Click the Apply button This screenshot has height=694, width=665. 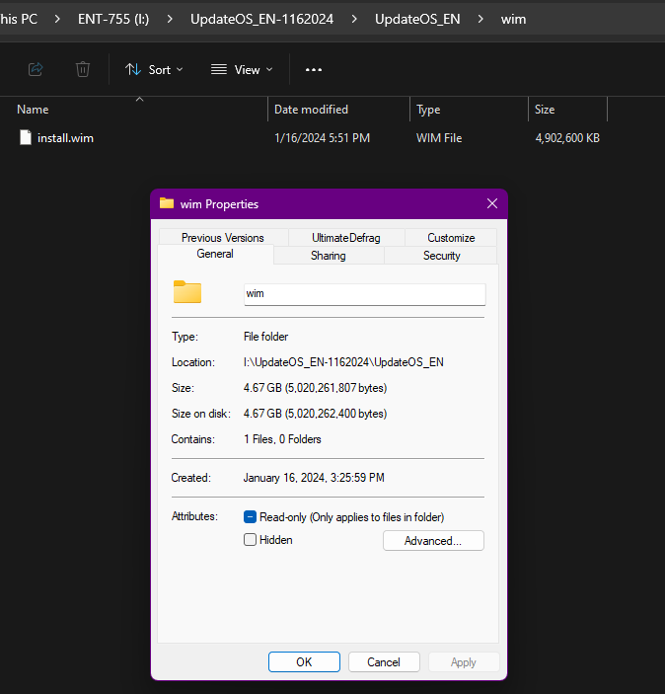tap(464, 661)
